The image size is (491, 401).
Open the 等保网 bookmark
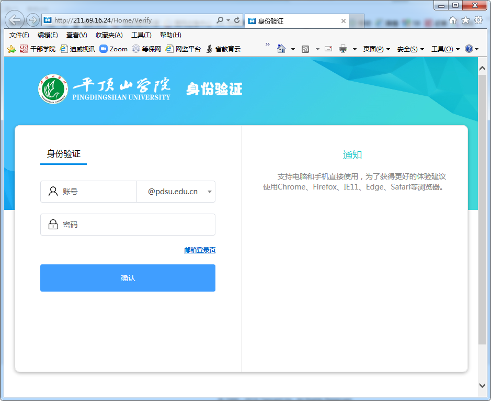(146, 49)
